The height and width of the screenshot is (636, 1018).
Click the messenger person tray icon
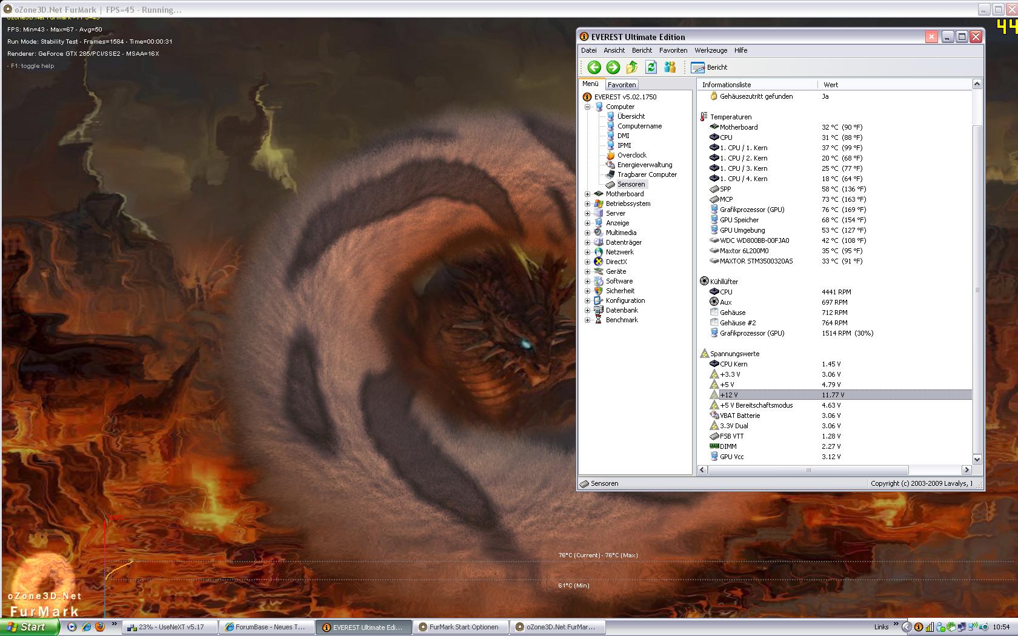(940, 627)
